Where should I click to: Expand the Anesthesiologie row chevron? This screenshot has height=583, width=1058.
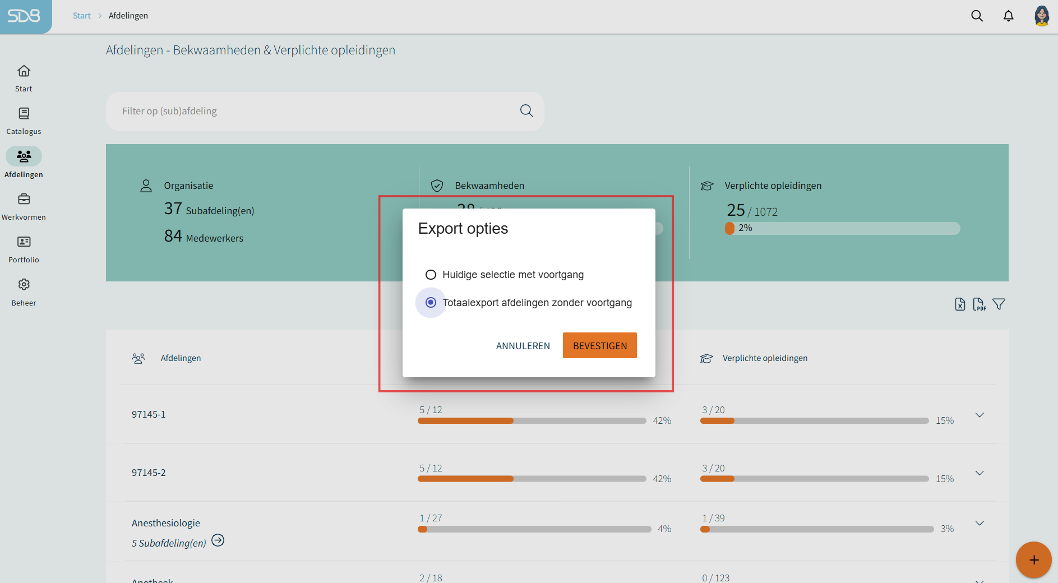coord(980,523)
